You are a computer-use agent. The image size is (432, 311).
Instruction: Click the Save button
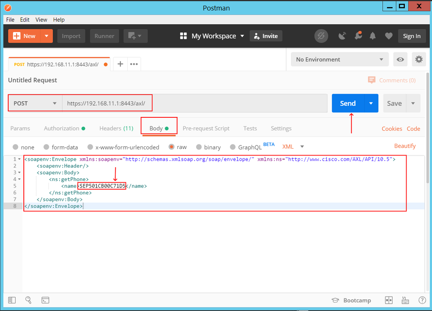pos(394,103)
